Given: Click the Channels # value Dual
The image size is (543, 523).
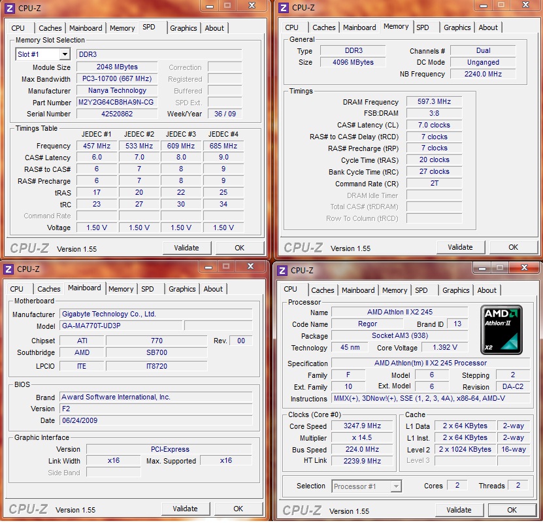Looking at the screenshot, I should [483, 50].
